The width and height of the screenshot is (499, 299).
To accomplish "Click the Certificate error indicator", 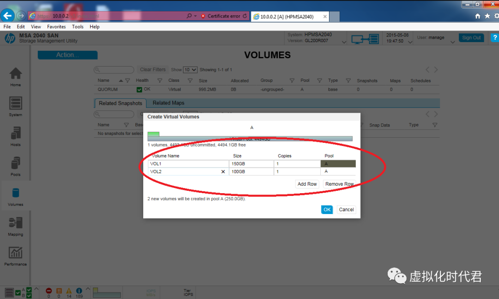I will tap(221, 16).
